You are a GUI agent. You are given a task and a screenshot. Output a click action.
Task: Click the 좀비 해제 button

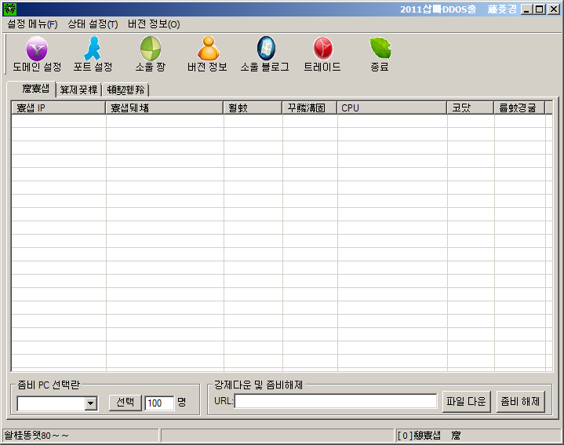(520, 402)
